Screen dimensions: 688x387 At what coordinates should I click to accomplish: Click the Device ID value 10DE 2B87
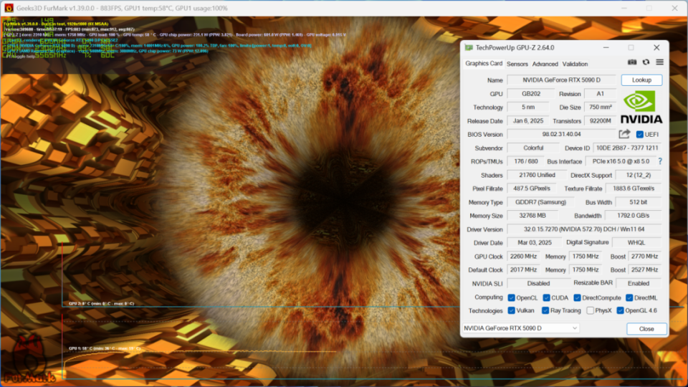point(627,148)
